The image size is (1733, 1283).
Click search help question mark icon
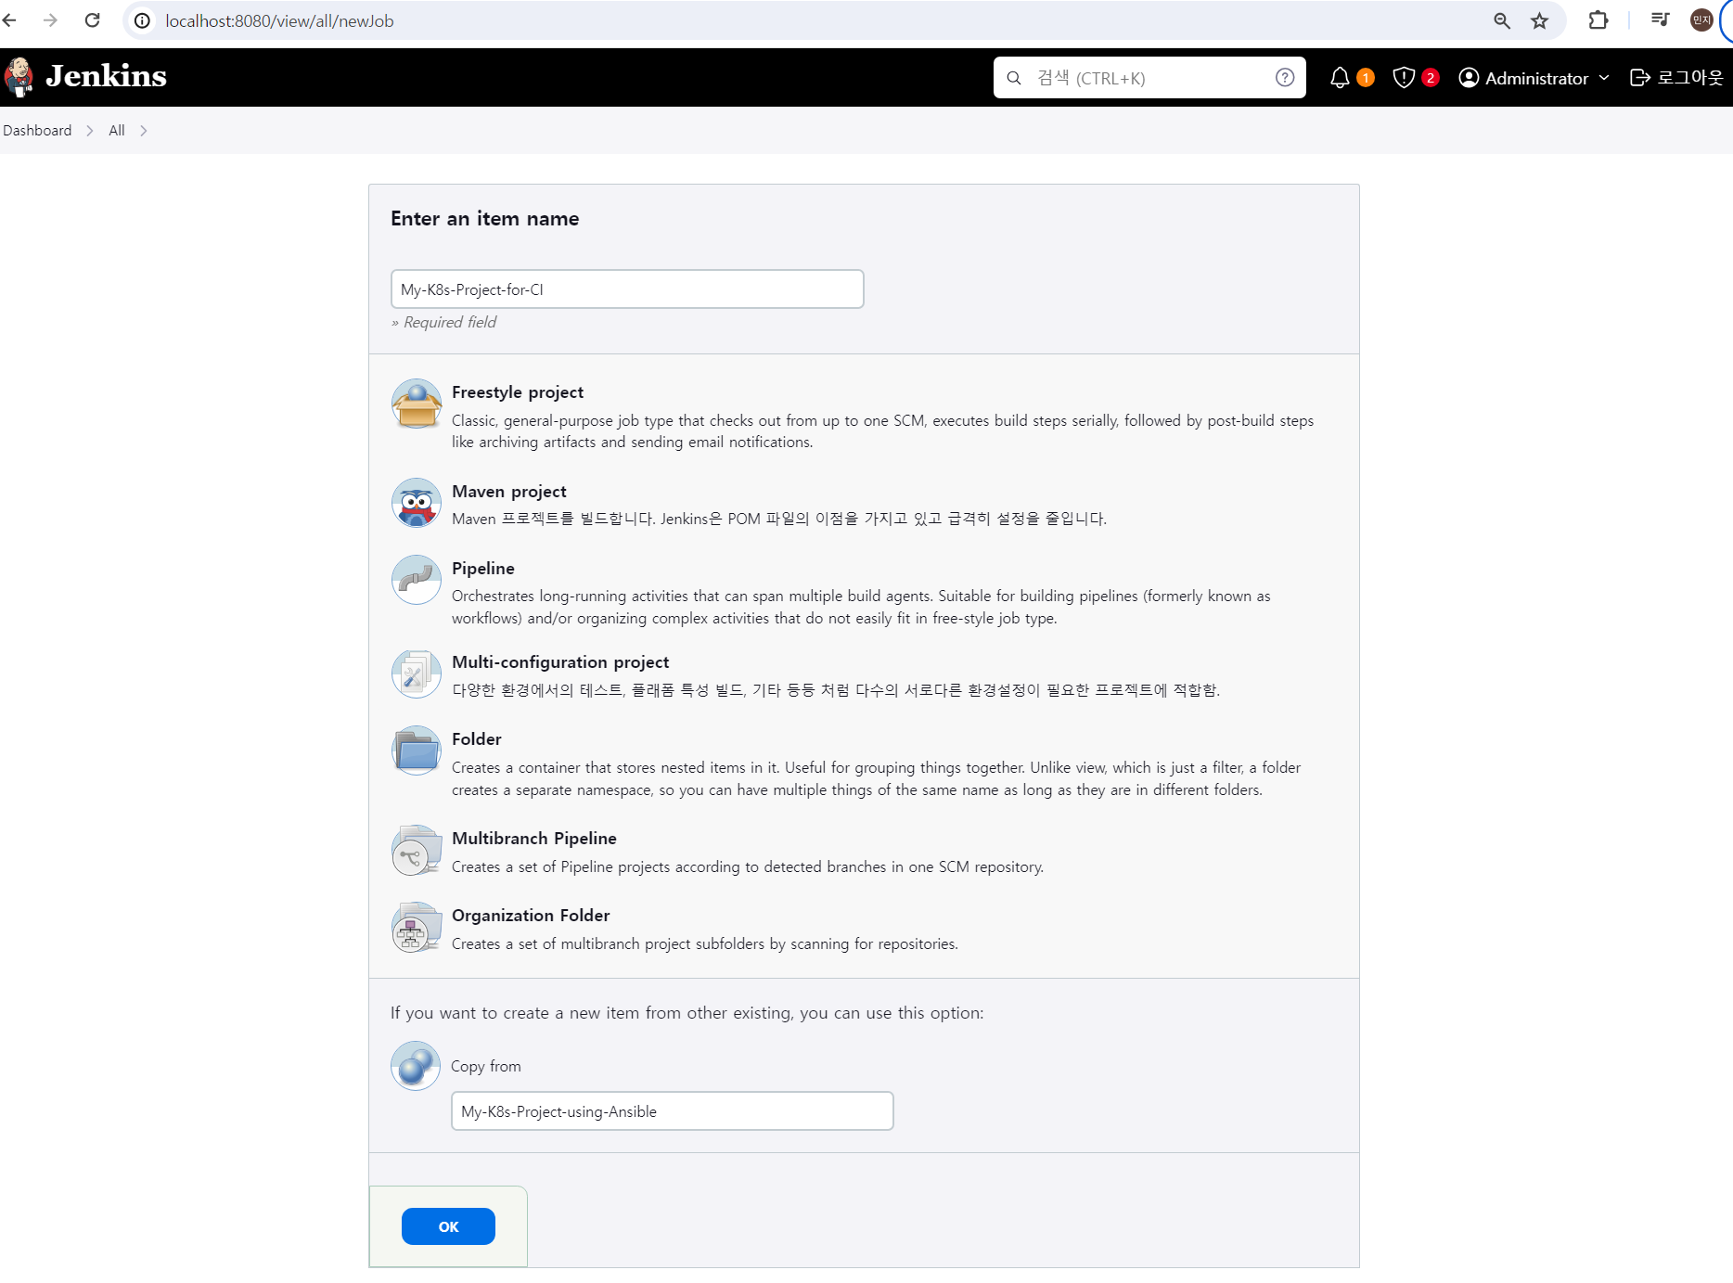[1285, 78]
